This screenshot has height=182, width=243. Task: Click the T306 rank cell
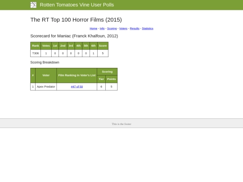[x=36, y=53]
